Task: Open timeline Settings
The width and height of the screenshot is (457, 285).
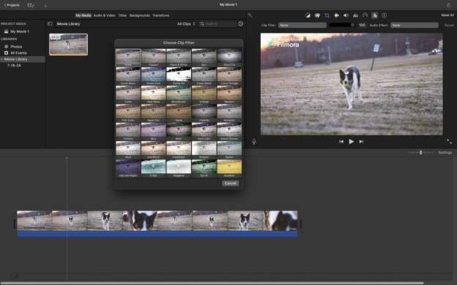Action: click(445, 153)
